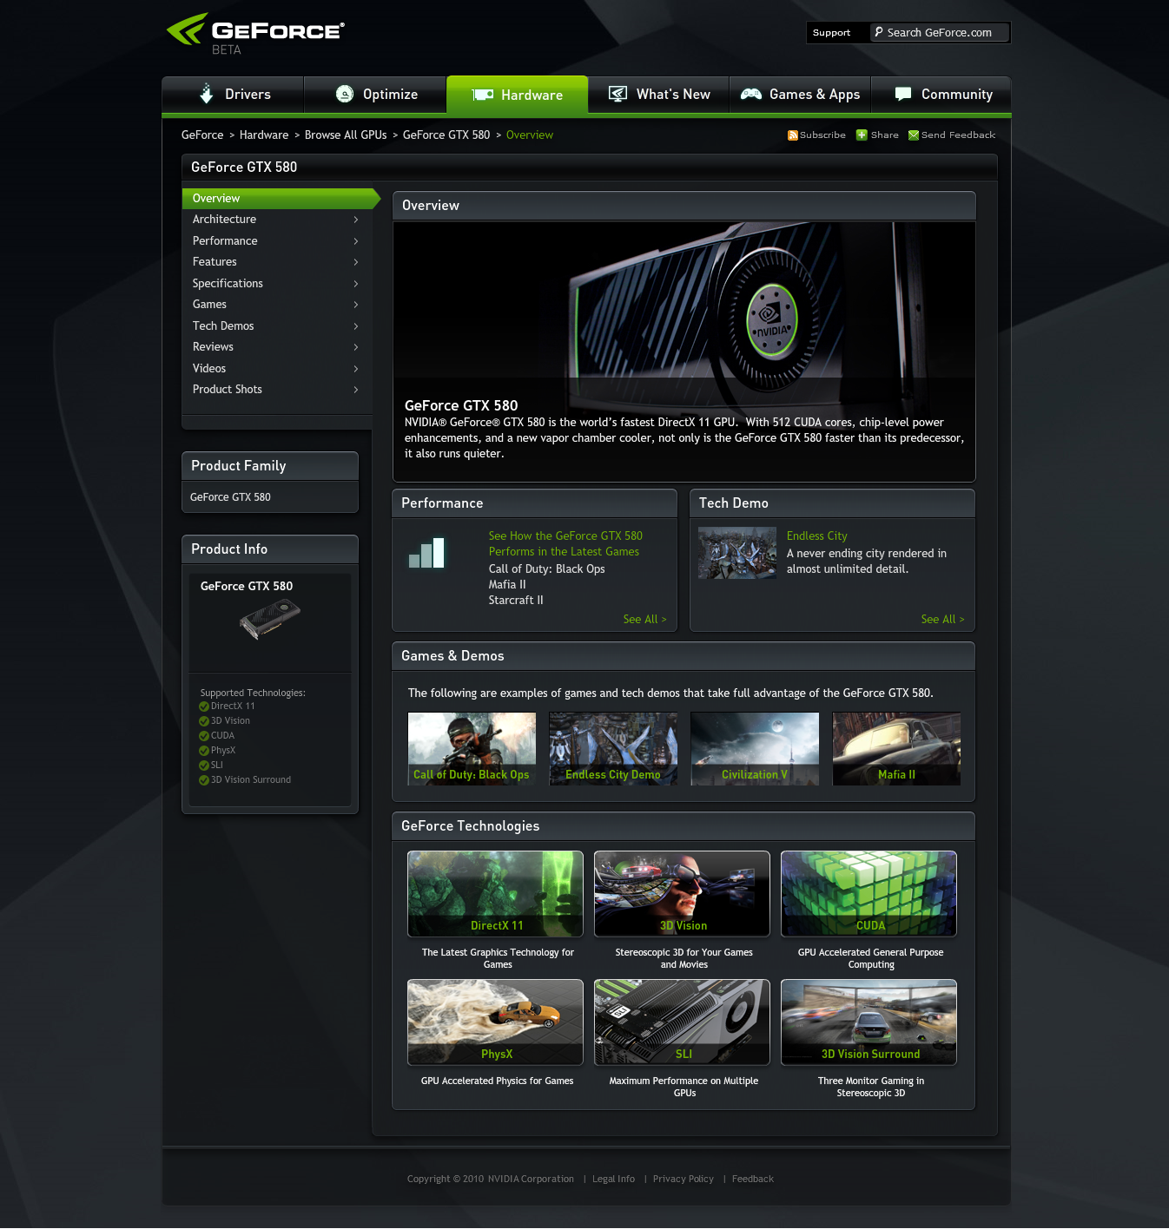The width and height of the screenshot is (1169, 1229).
Task: Open See All in Tech Demo panel
Action: coord(942,620)
